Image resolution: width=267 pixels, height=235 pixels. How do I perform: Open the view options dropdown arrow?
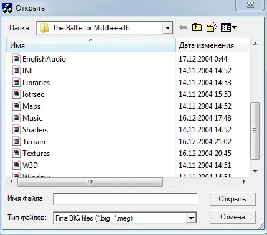(234, 27)
